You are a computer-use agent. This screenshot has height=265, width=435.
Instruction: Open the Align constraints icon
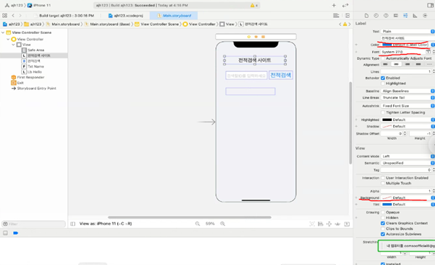pos(320,224)
